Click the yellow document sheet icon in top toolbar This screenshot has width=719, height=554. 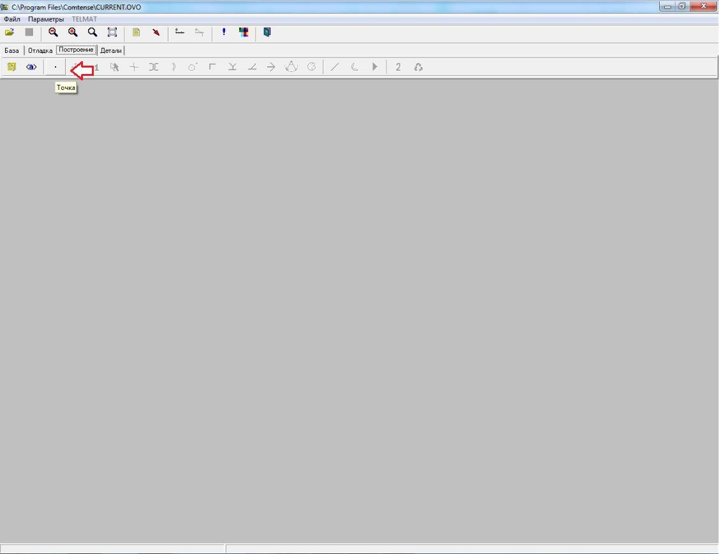[136, 33]
